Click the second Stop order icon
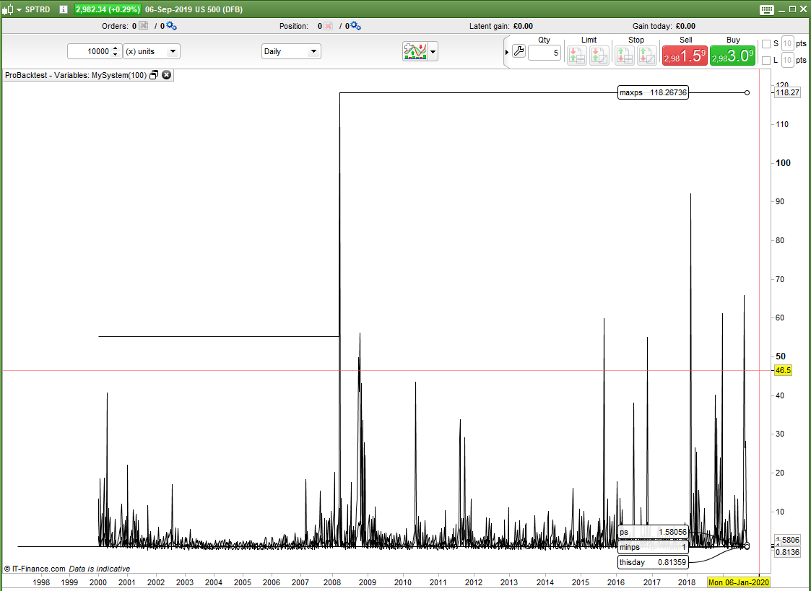This screenshot has width=811, height=591. click(646, 56)
